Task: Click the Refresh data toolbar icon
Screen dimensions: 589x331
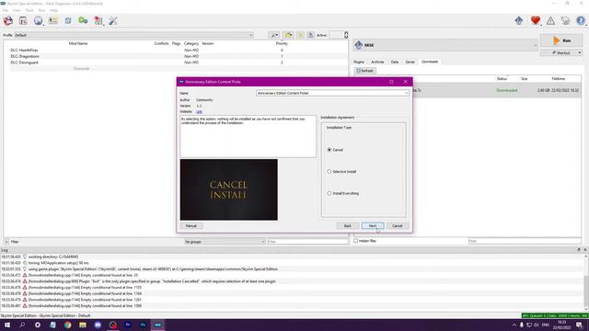Action: point(68,21)
